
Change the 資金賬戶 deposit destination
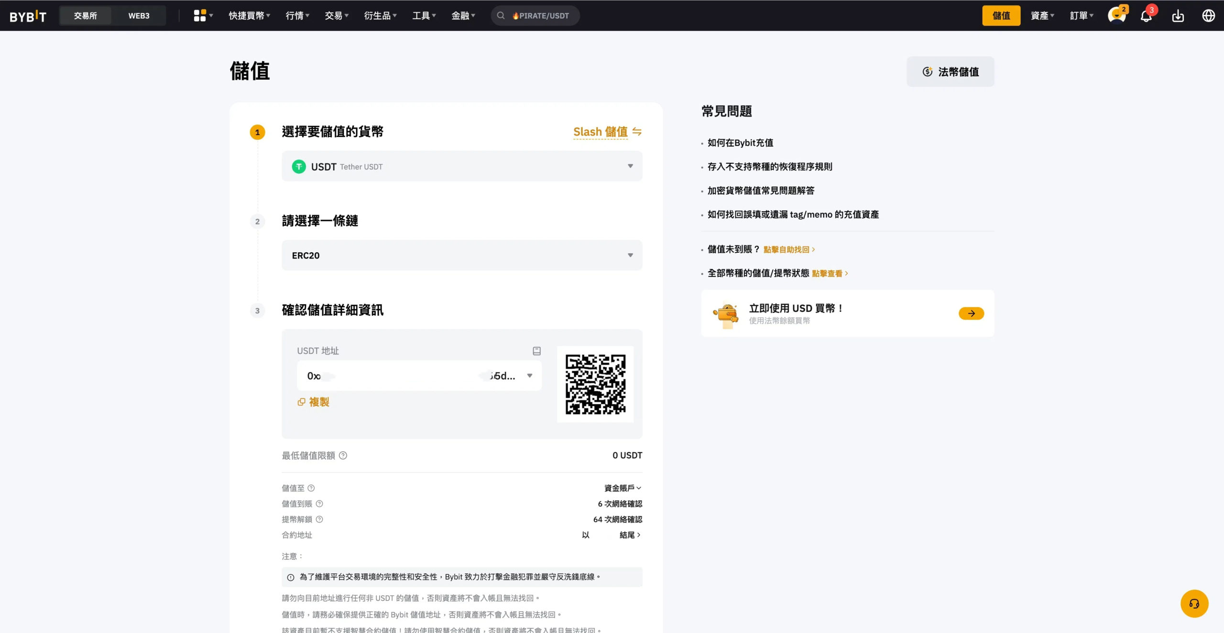(x=623, y=488)
